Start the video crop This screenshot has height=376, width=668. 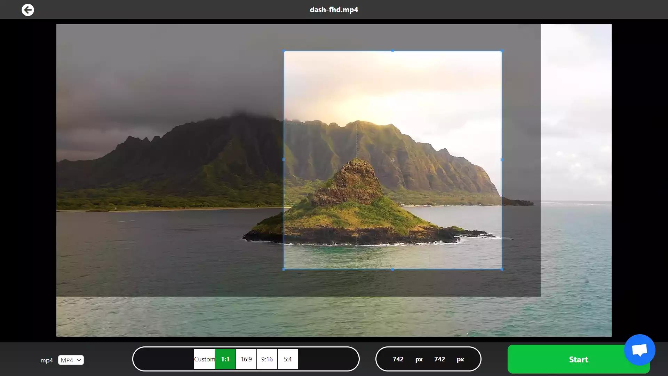[578, 359]
